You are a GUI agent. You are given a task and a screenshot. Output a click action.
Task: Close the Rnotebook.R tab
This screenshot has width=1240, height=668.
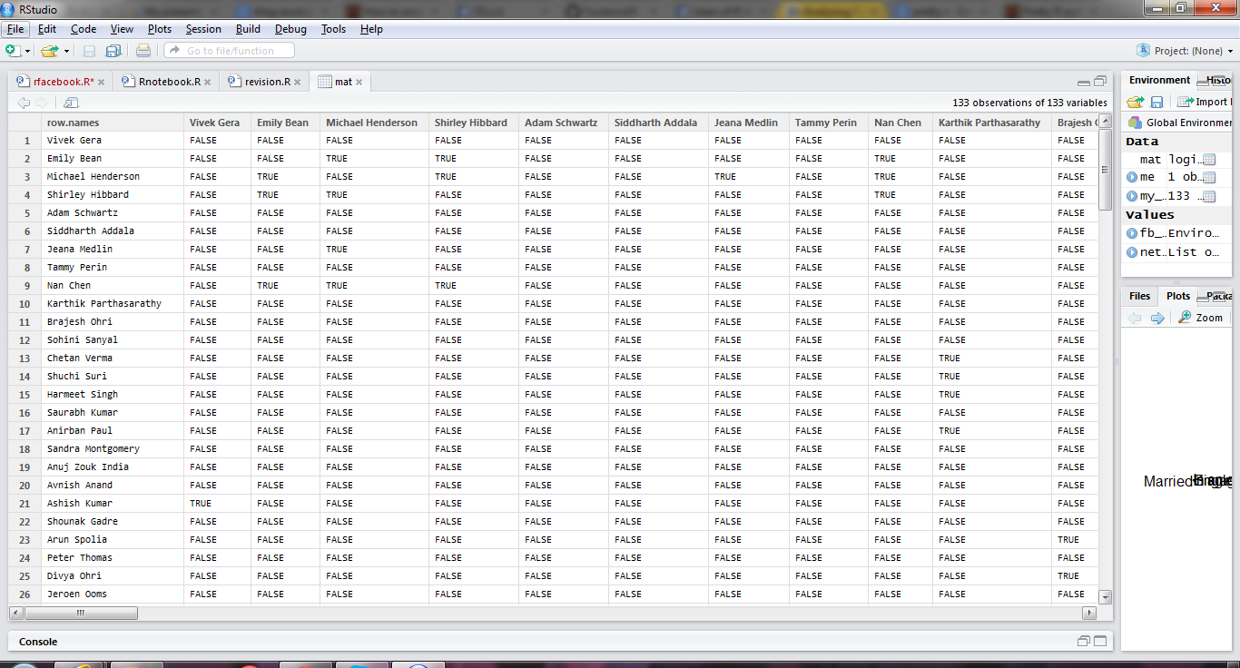pyautogui.click(x=208, y=83)
